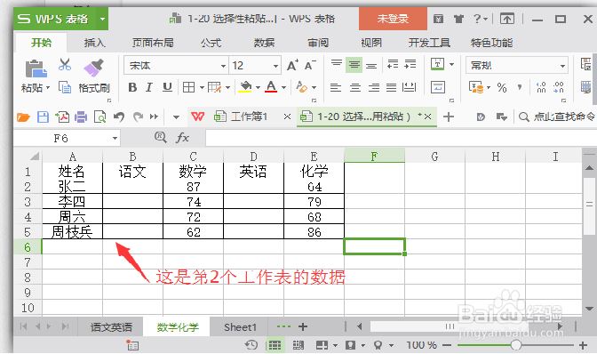
Task: Click the scissors Cut icon
Action: pyautogui.click(x=65, y=64)
